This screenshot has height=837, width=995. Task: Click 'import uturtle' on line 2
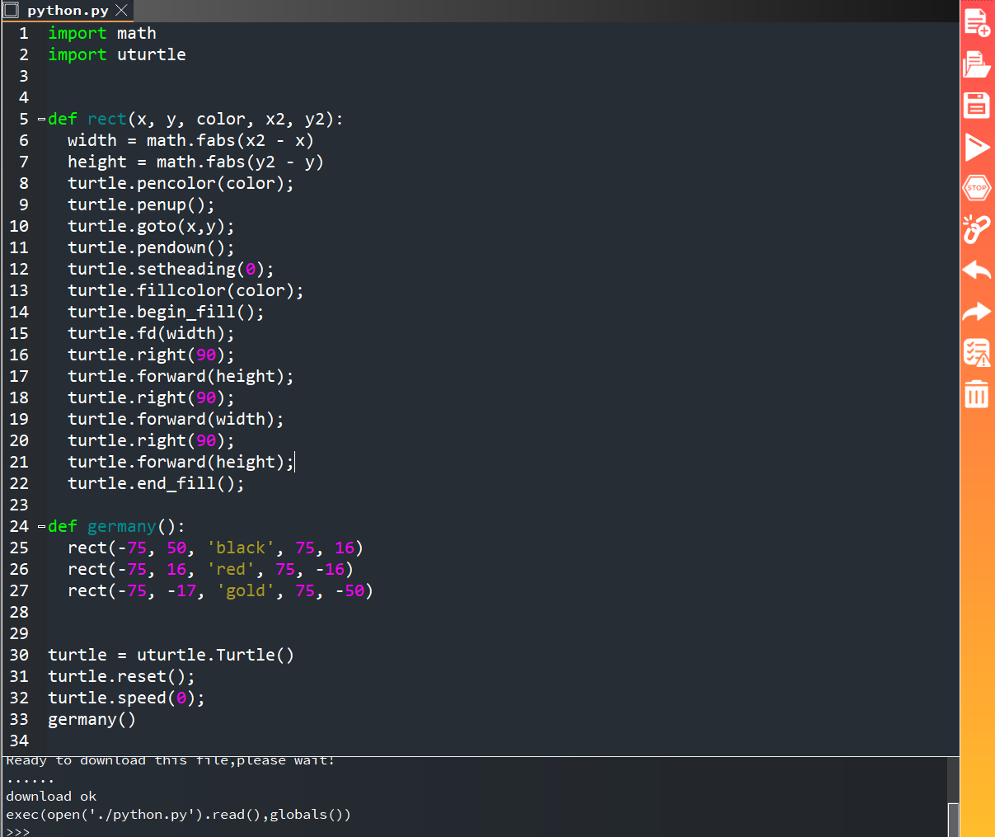[117, 55]
